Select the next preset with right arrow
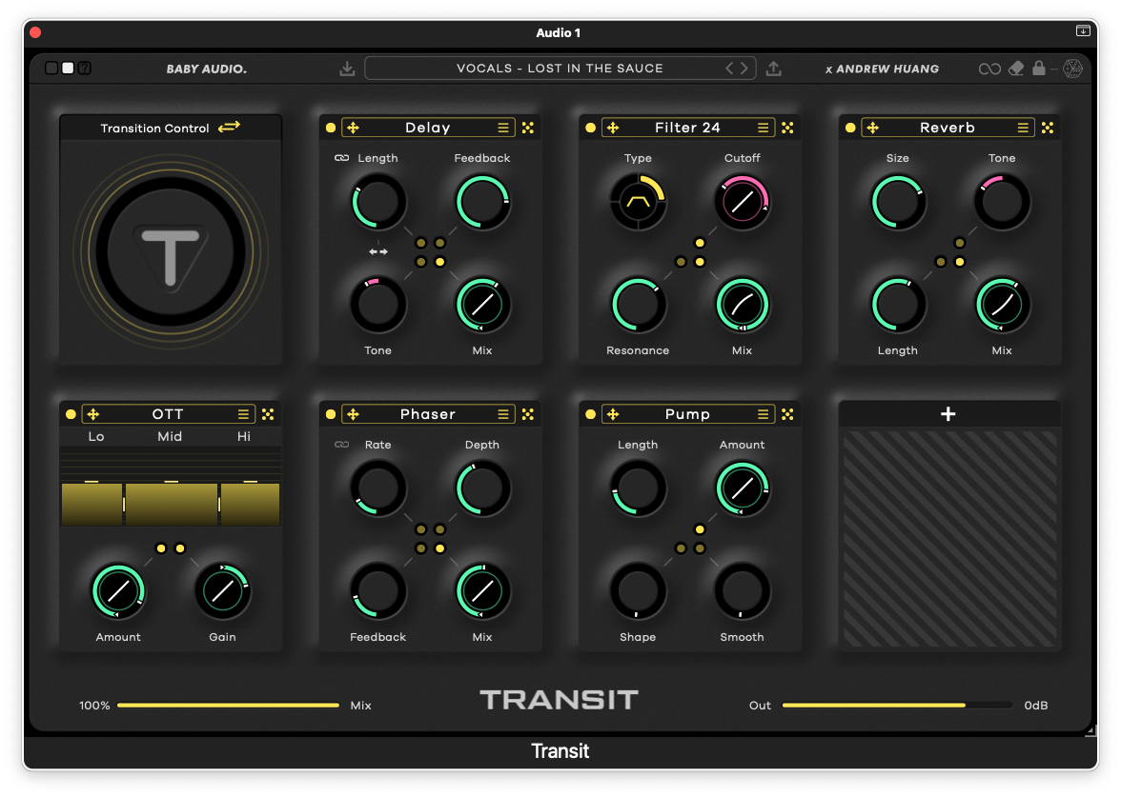The height and width of the screenshot is (797, 1121). tap(744, 69)
